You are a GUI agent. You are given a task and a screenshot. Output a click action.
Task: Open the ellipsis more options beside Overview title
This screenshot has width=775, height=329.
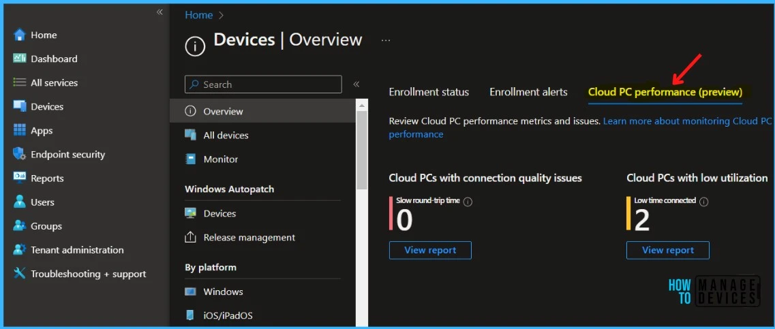(x=386, y=40)
